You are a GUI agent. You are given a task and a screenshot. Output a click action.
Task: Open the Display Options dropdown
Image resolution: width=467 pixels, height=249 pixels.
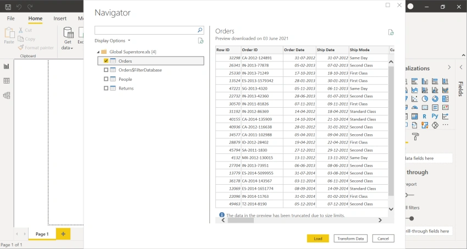pos(112,41)
